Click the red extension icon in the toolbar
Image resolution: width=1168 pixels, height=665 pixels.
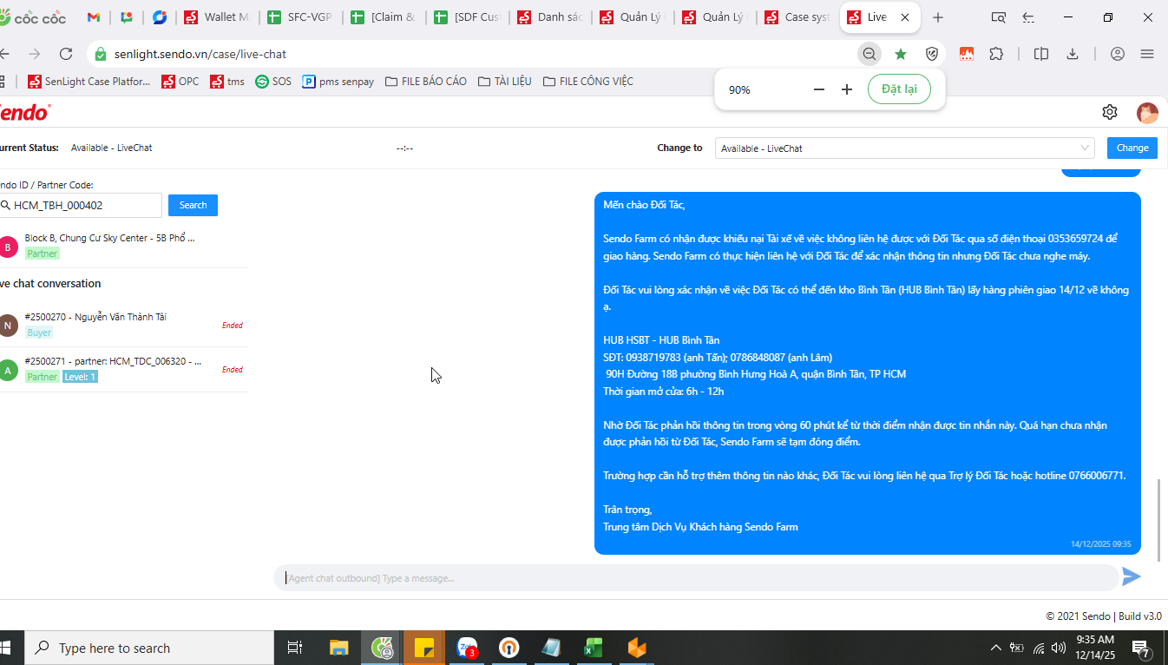pyautogui.click(x=966, y=54)
